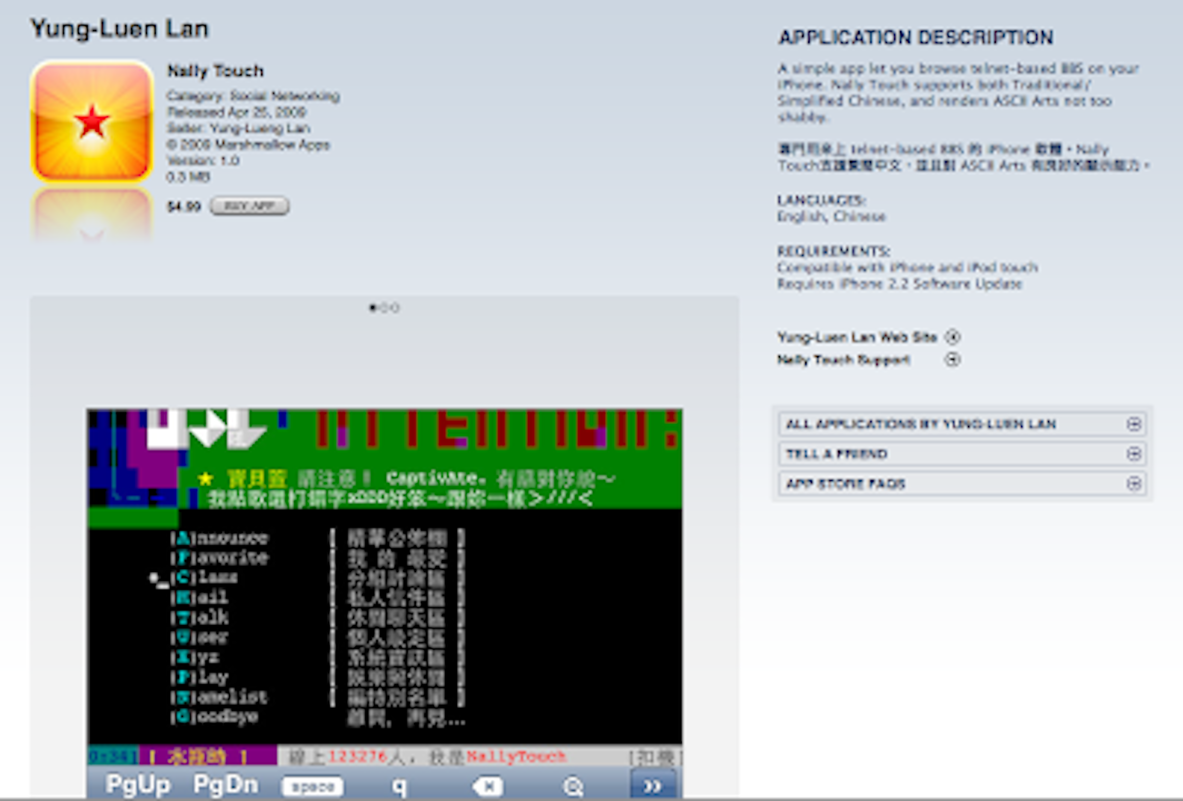Click the Nally Touch app title

pos(215,71)
